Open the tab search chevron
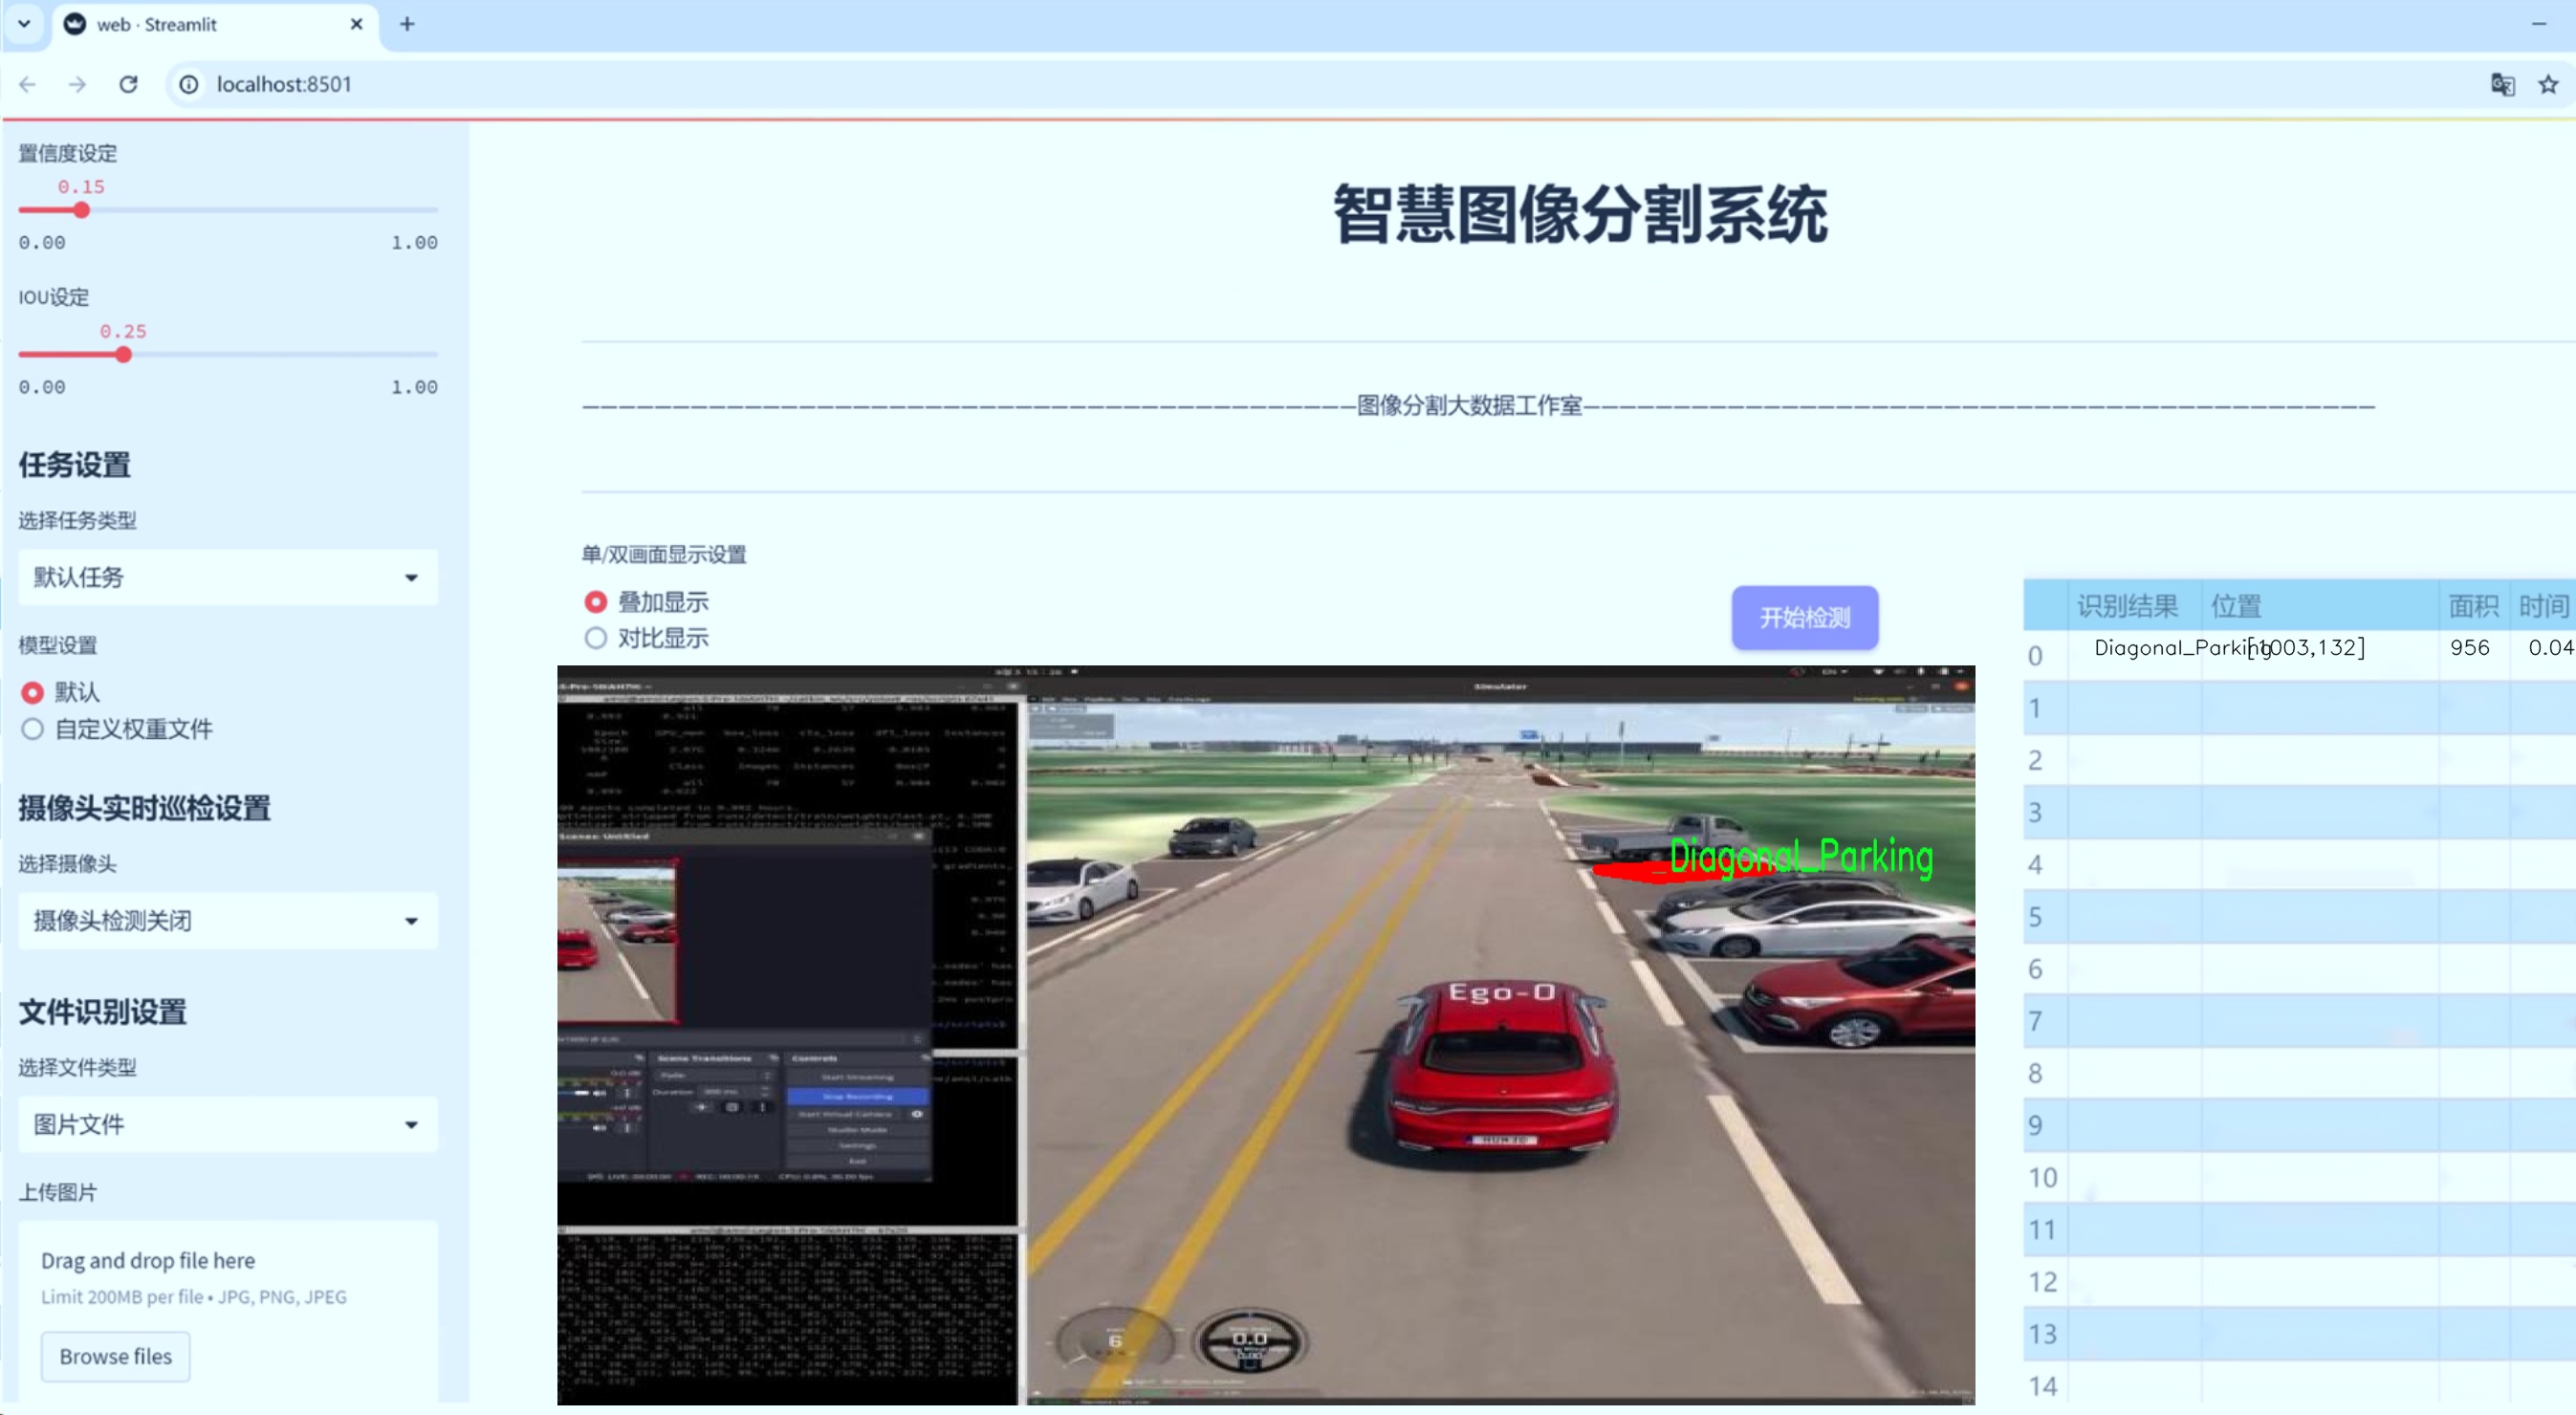This screenshot has width=2576, height=1415. [x=24, y=23]
